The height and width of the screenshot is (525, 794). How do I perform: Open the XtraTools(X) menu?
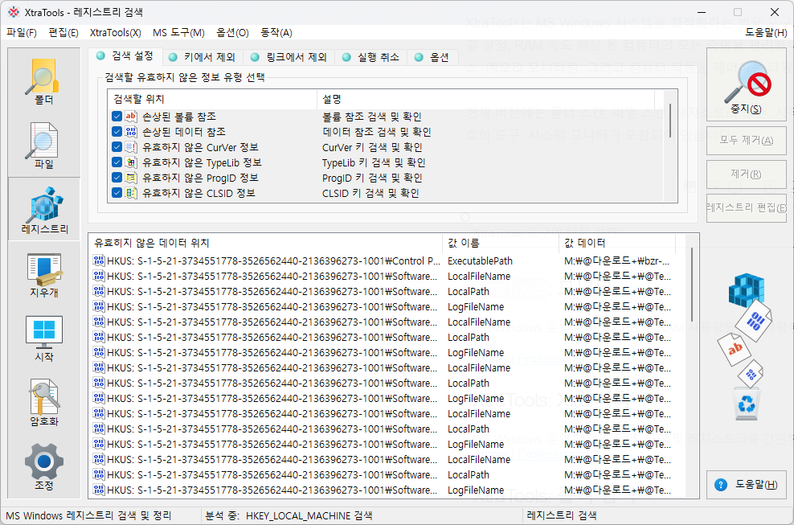tap(116, 32)
